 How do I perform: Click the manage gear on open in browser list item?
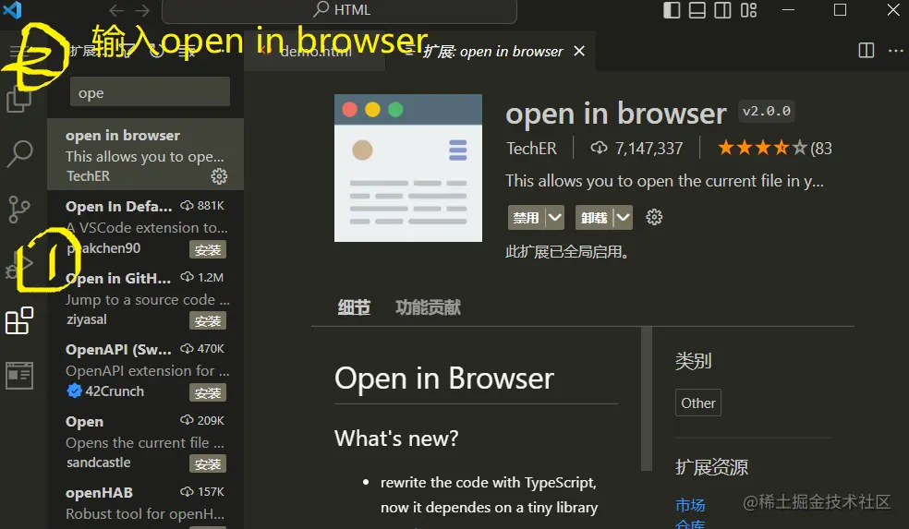219,176
